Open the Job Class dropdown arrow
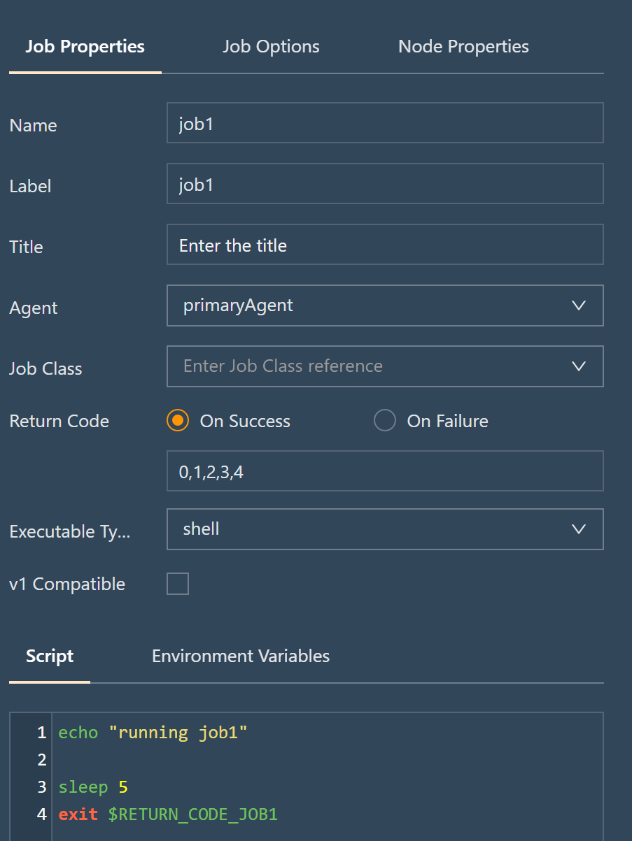Image resolution: width=632 pixels, height=841 pixels. pos(579,366)
